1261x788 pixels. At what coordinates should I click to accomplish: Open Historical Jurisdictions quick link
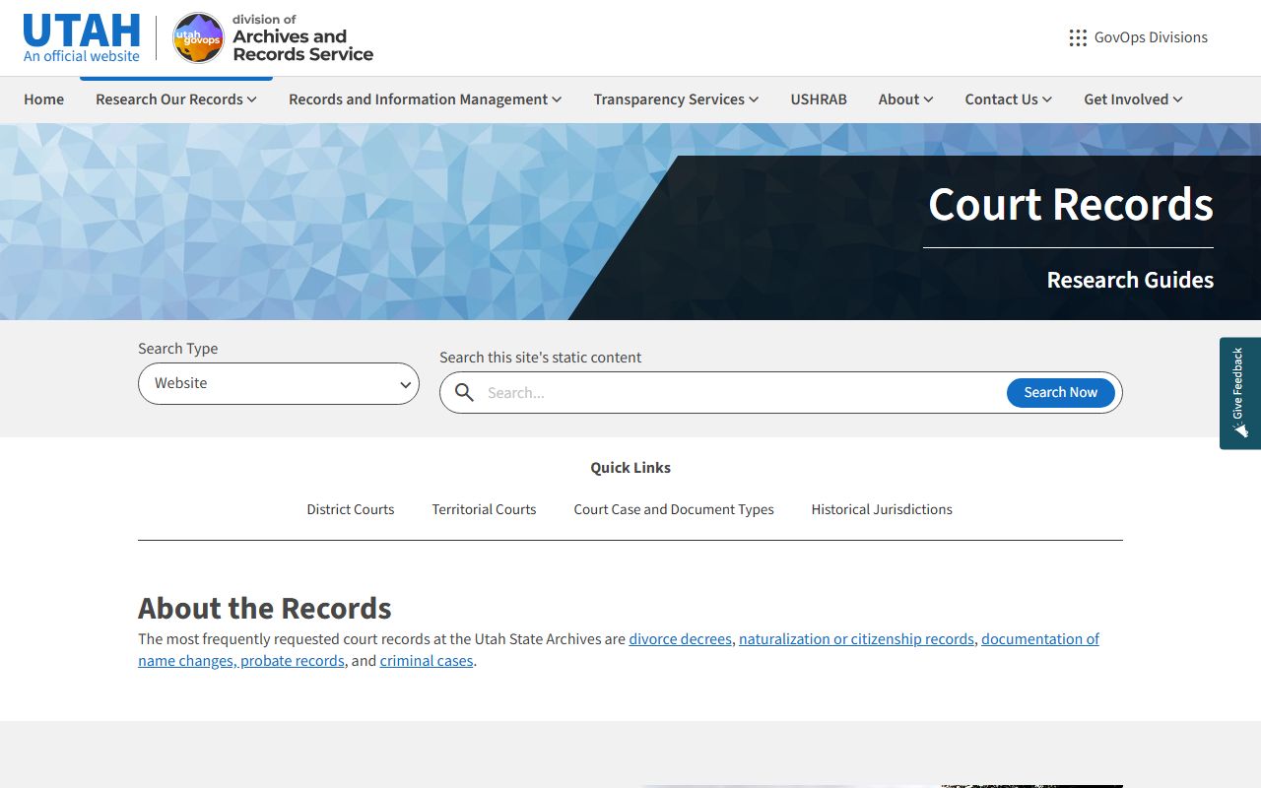(882, 509)
